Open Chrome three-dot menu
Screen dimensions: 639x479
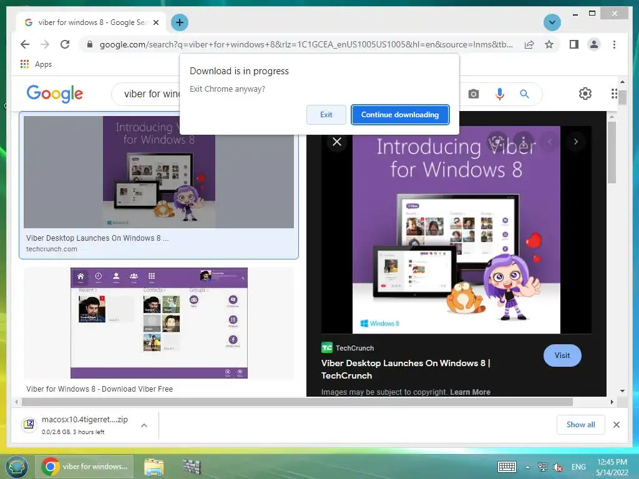[614, 44]
